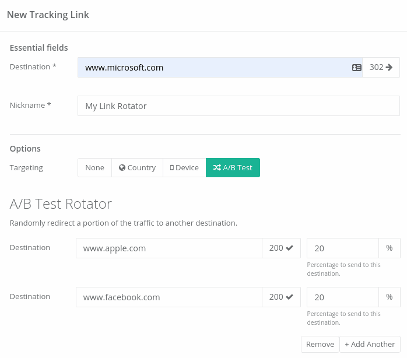407x358 pixels.
Task: Select None targeting option
Action: pyautogui.click(x=94, y=168)
